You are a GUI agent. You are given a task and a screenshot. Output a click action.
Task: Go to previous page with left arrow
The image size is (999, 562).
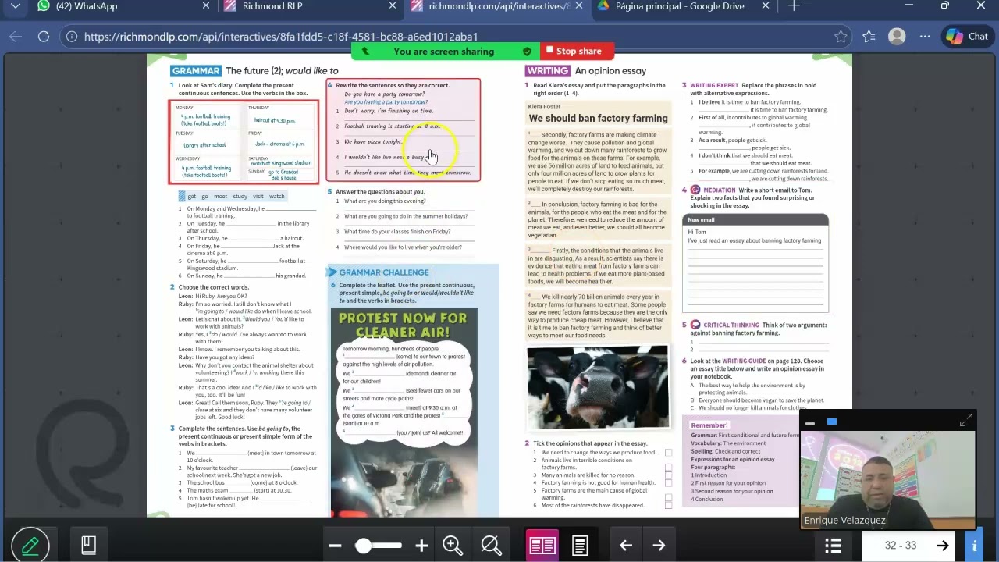pos(625,546)
